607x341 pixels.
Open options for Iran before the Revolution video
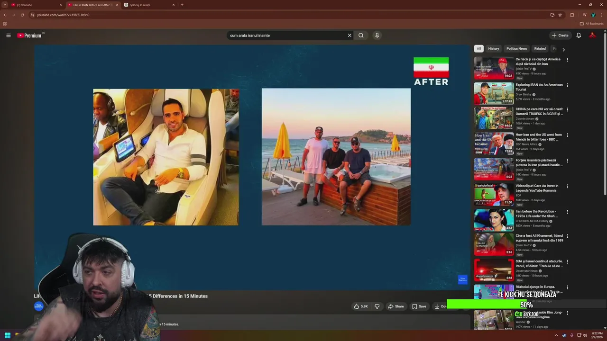click(567, 212)
